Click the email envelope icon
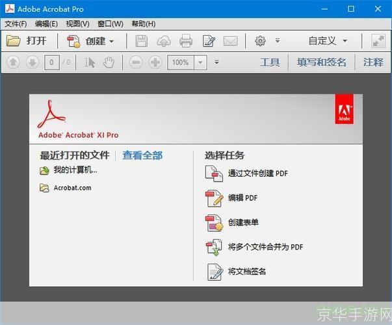392x325 pixels. [231, 41]
